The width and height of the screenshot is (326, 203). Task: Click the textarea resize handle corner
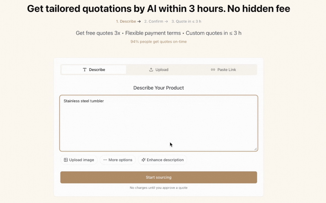[x=255, y=149]
